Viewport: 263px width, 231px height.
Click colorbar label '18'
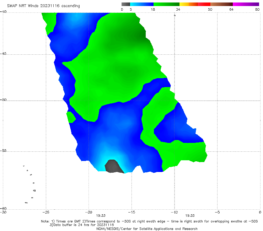click(x=153, y=10)
